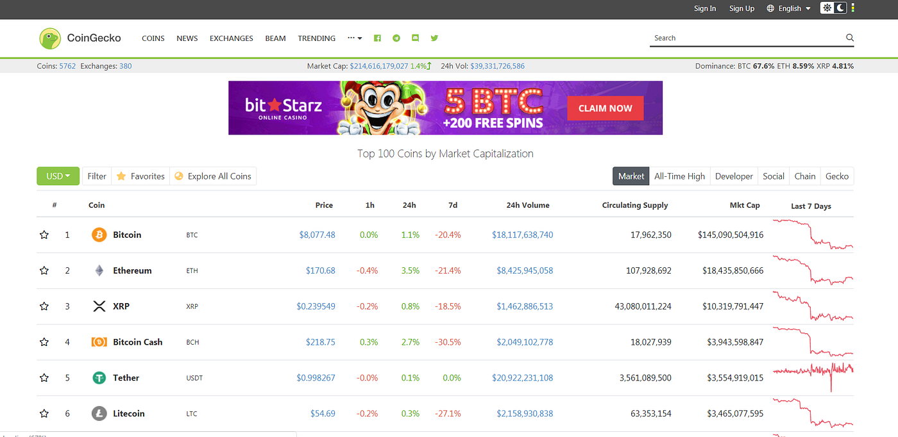Click the Tether green logo icon
Viewport: 898px width, 437px height.
tap(99, 378)
